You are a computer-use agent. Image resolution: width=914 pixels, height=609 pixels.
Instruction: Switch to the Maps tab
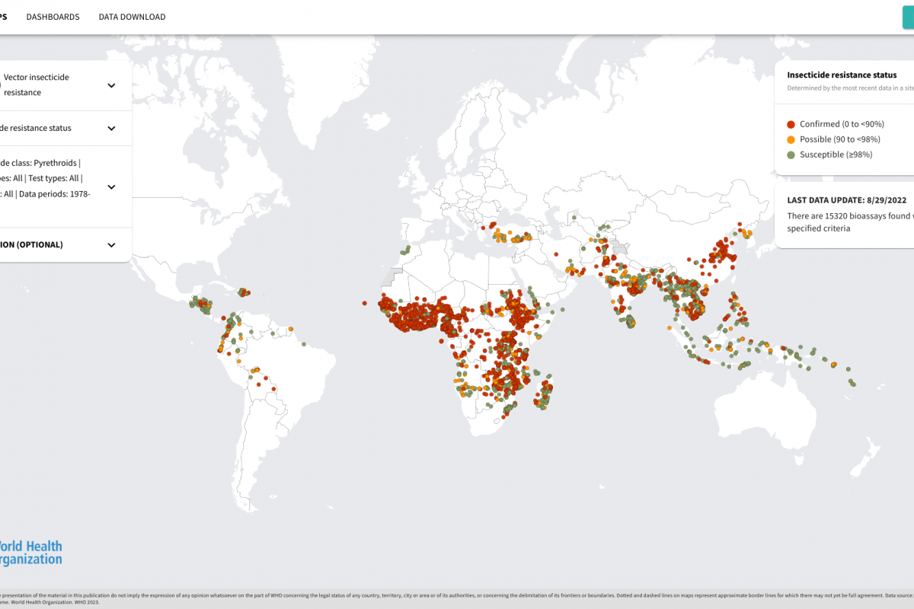(x=3, y=17)
